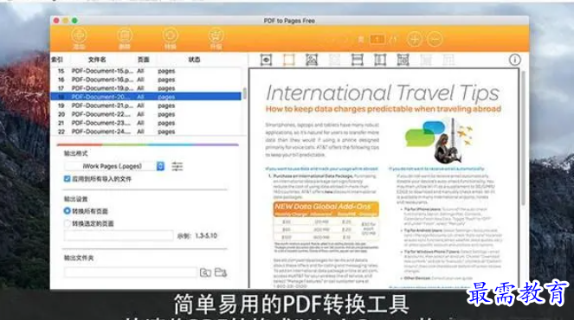Select the 转换选定的页面 radio button
The width and height of the screenshot is (574, 320).
[67, 223]
